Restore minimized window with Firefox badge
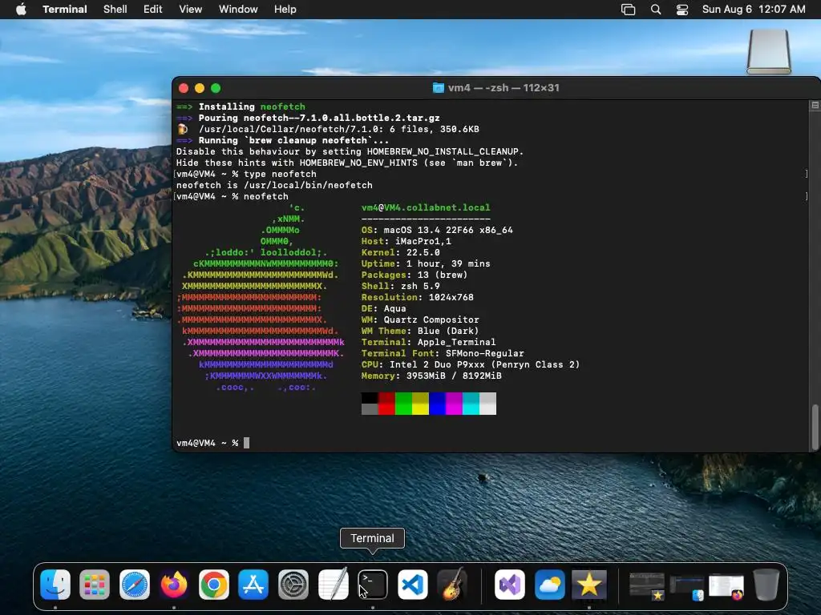This screenshot has height=615, width=821. point(726,586)
